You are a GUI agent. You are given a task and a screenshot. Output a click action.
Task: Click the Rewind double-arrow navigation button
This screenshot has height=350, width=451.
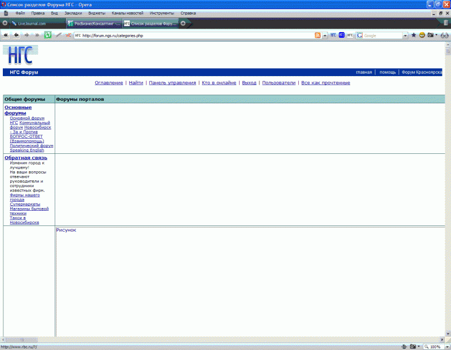pos(6,35)
